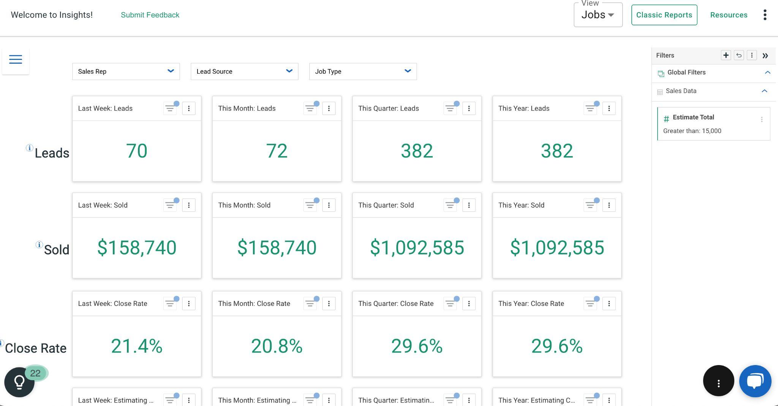Open the hamburger navigation menu
778x406 pixels.
coord(16,60)
